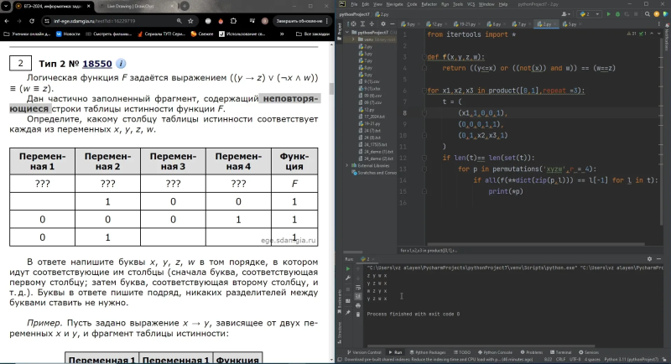Click the browser address bar

pyautogui.click(x=112, y=21)
